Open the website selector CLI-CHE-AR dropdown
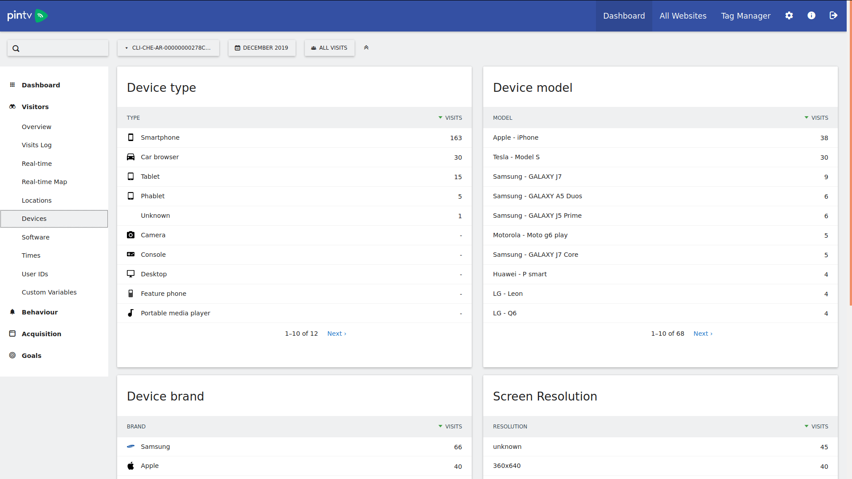Screen dimensions: 852x479 tap(168, 48)
